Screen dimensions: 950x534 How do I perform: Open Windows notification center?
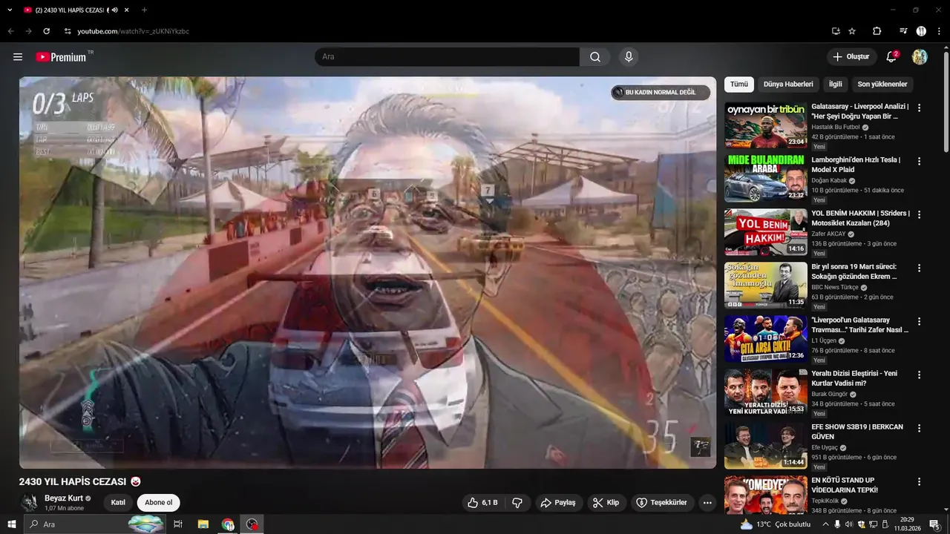[x=934, y=524]
